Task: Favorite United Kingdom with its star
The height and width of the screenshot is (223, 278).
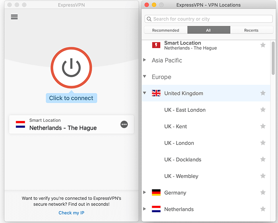Action: [263, 93]
